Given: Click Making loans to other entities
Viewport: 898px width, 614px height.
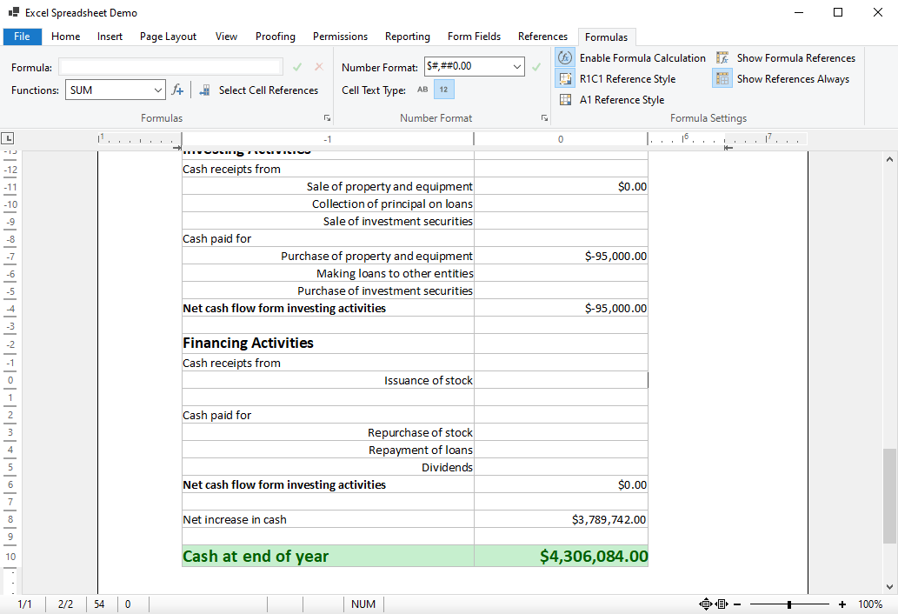Looking at the screenshot, I should [x=395, y=274].
